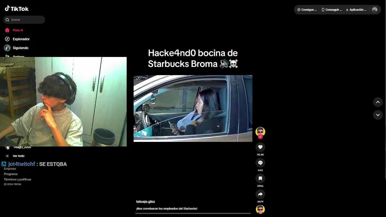Viewport: 386px width, 217px height.
Task: Click the Consigue monedas button
Action: pyautogui.click(x=307, y=10)
